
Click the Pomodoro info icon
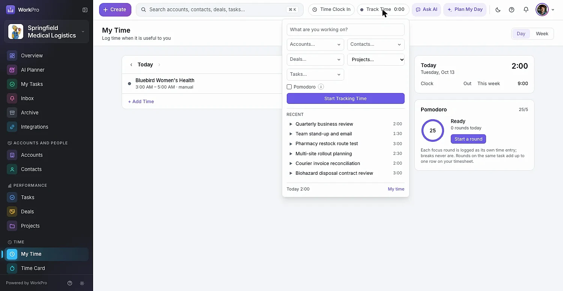[321, 87]
